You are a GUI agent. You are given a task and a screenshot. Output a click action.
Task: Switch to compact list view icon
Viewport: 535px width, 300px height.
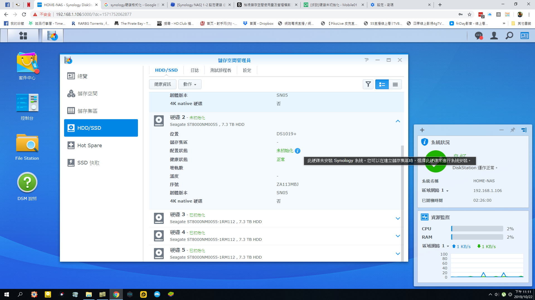tap(395, 84)
